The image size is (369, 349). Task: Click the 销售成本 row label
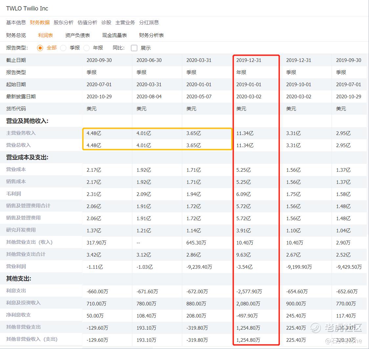click(16, 182)
